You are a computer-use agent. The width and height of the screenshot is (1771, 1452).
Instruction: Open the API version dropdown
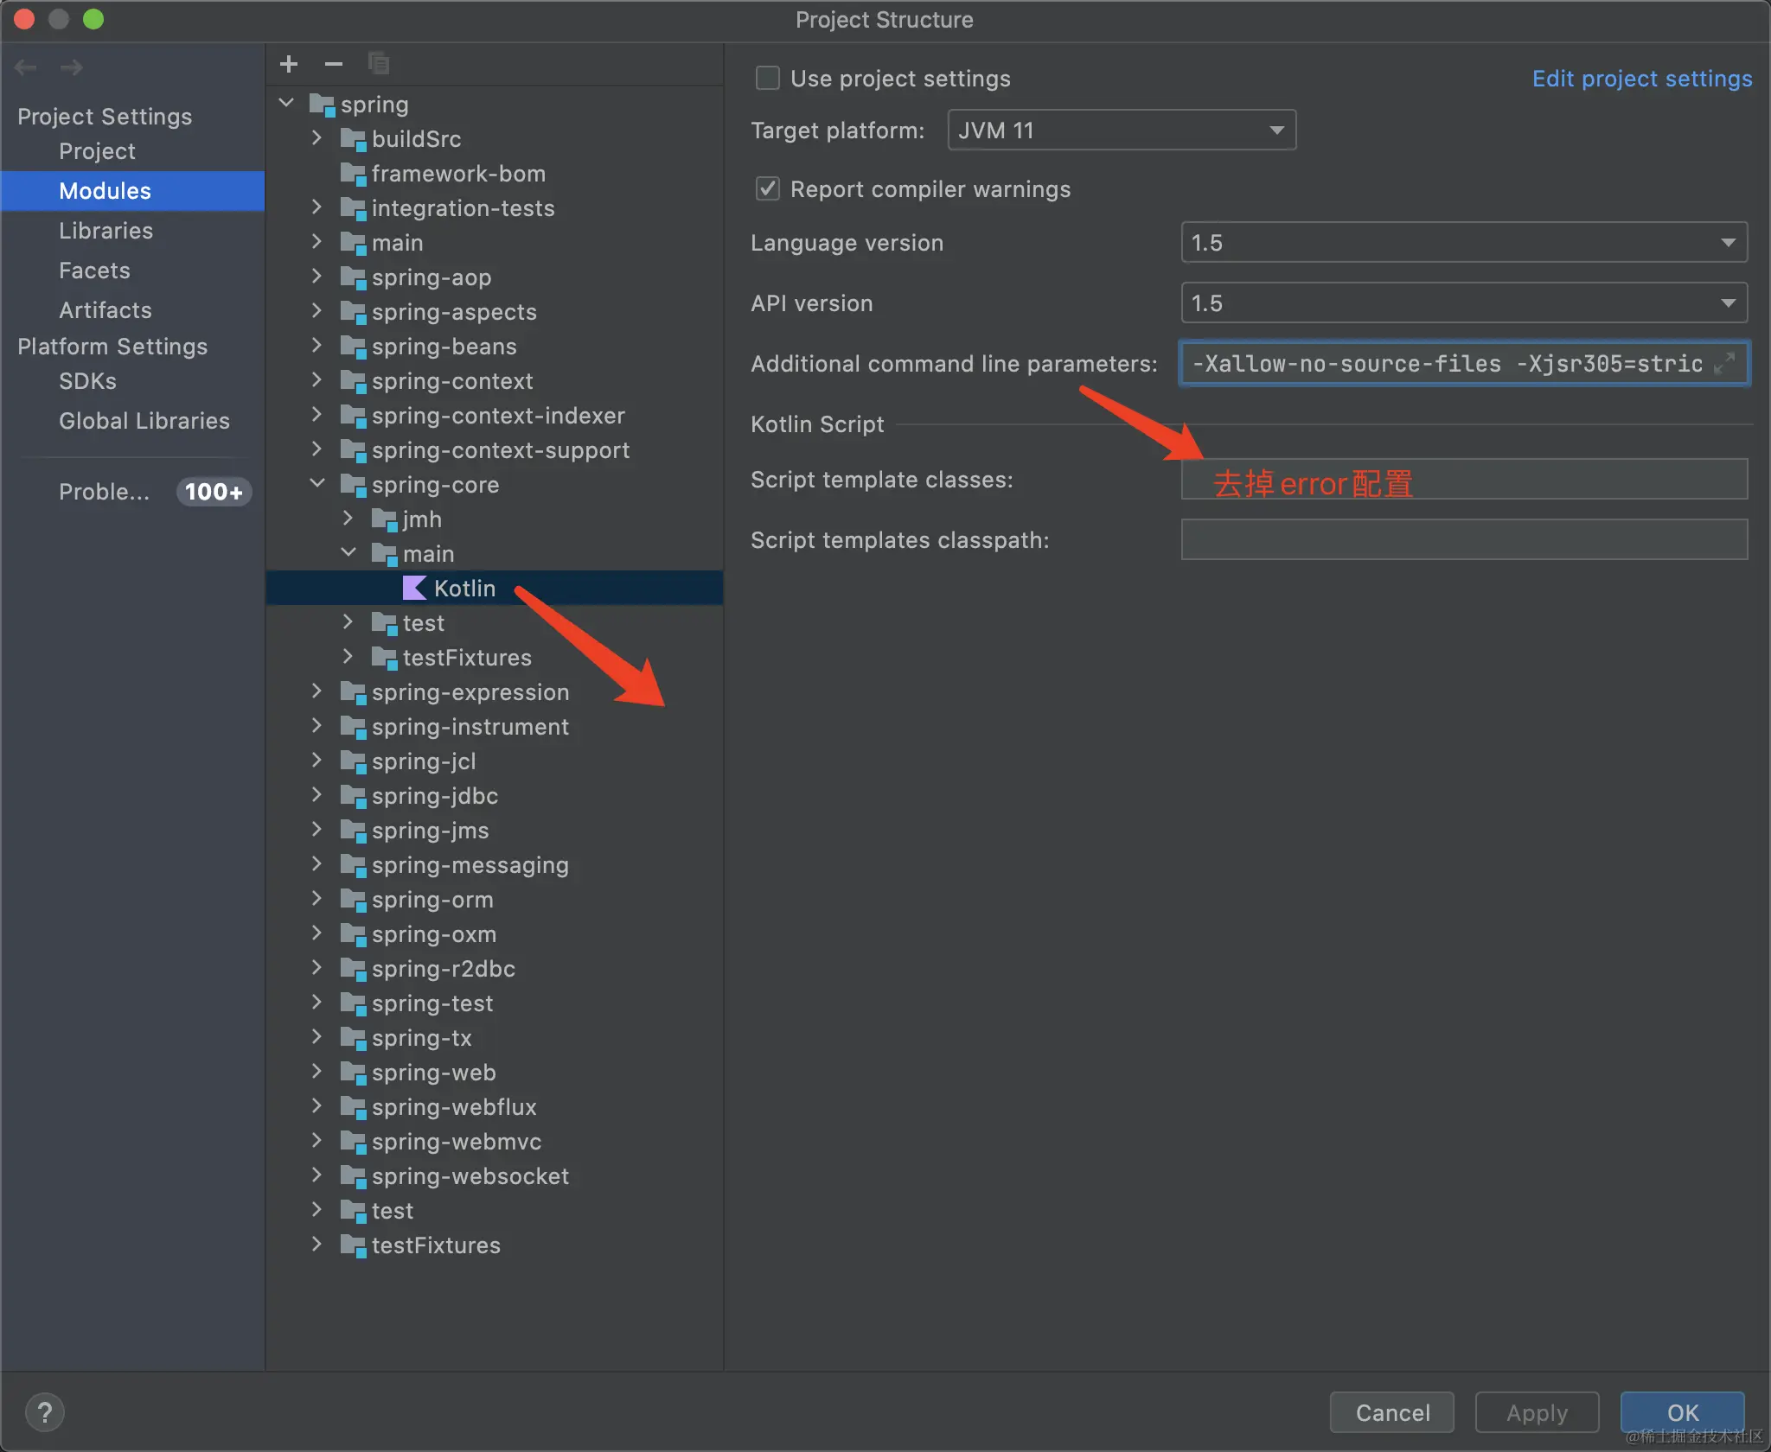(1463, 303)
